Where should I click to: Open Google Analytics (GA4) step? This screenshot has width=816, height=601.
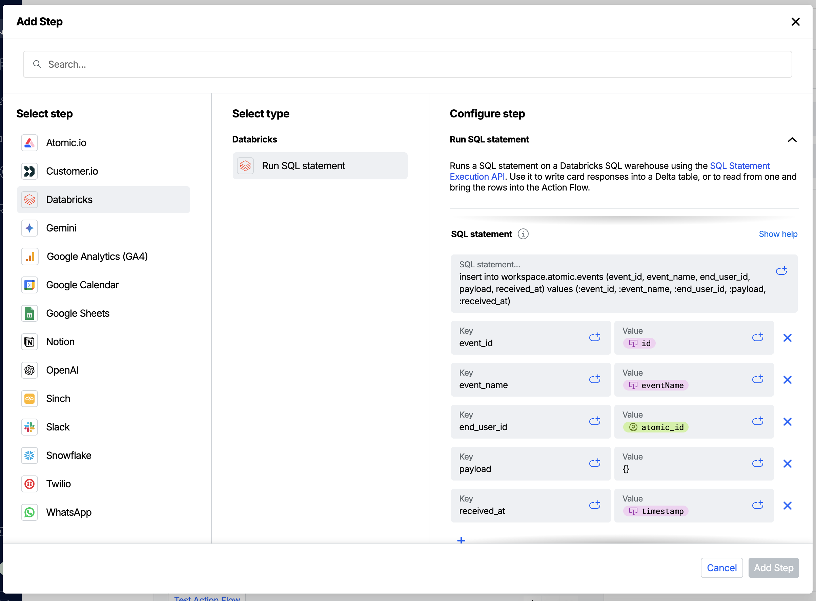click(x=103, y=256)
